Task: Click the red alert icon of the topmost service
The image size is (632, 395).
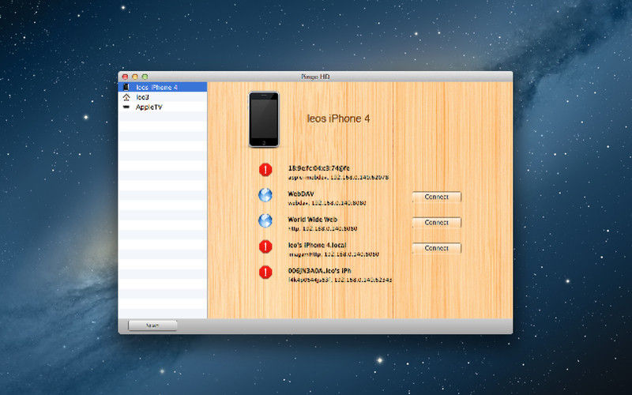Action: [x=265, y=170]
